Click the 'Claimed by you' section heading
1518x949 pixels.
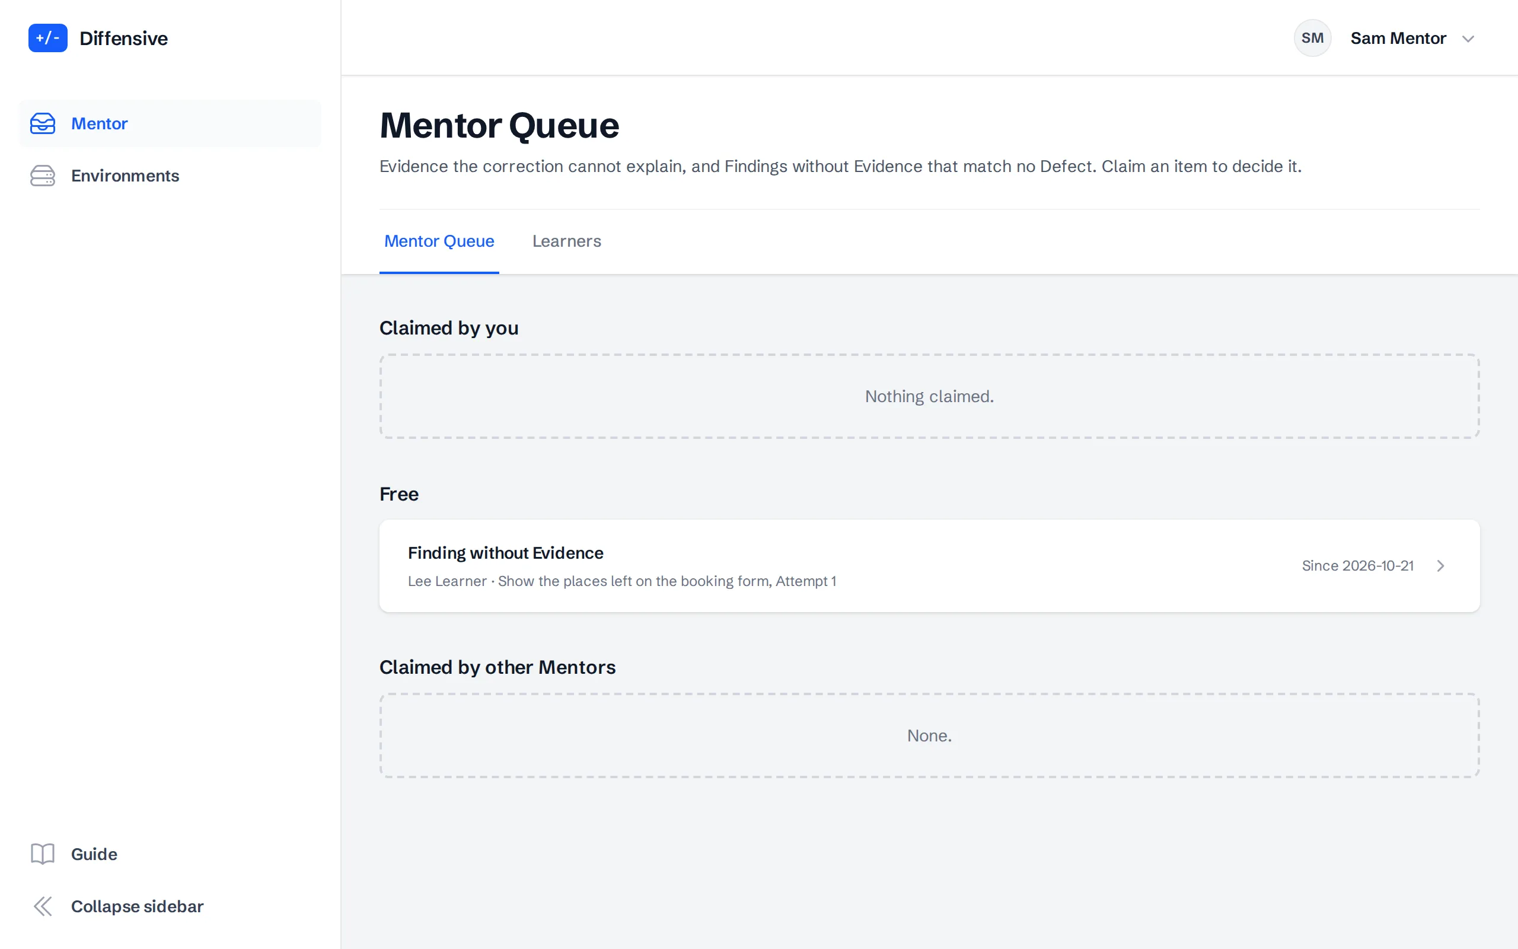[x=449, y=327]
